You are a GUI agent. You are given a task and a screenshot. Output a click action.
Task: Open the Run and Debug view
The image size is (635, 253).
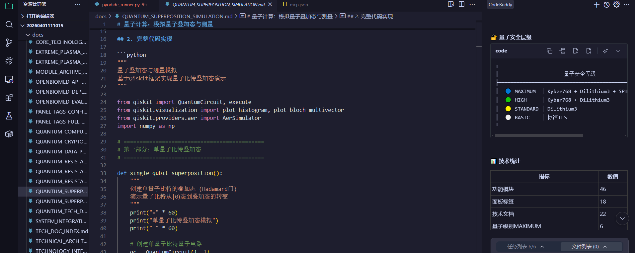click(9, 61)
